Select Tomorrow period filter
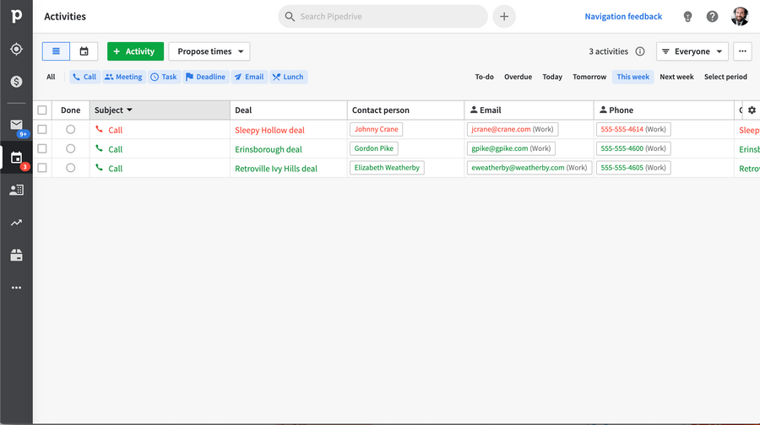Screen dimensions: 760x425 pos(589,77)
